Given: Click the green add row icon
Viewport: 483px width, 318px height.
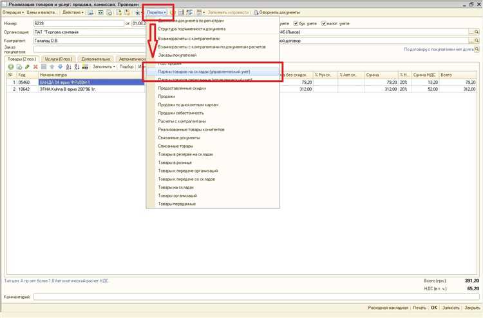Looking at the screenshot, I should (x=10, y=66).
